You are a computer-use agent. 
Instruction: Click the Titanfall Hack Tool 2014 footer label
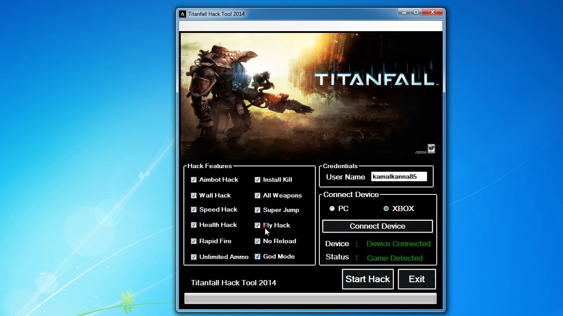pos(234,283)
